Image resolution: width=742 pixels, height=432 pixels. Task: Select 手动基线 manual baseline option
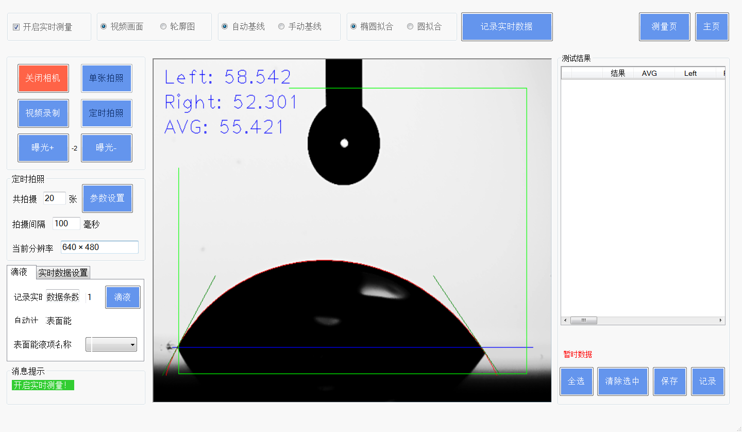(x=281, y=26)
